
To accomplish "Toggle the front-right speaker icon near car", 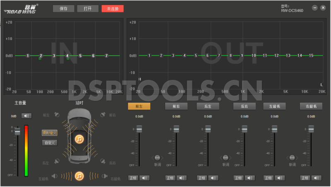I will (x=103, y=115).
